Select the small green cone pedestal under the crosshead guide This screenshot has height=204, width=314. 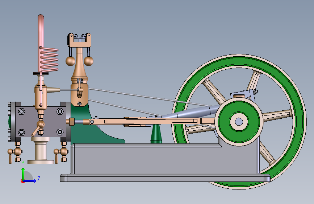coord(156,134)
